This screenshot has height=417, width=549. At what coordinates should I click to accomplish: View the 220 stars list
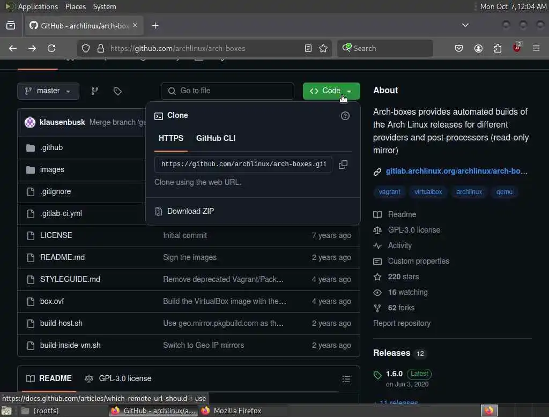[403, 277]
